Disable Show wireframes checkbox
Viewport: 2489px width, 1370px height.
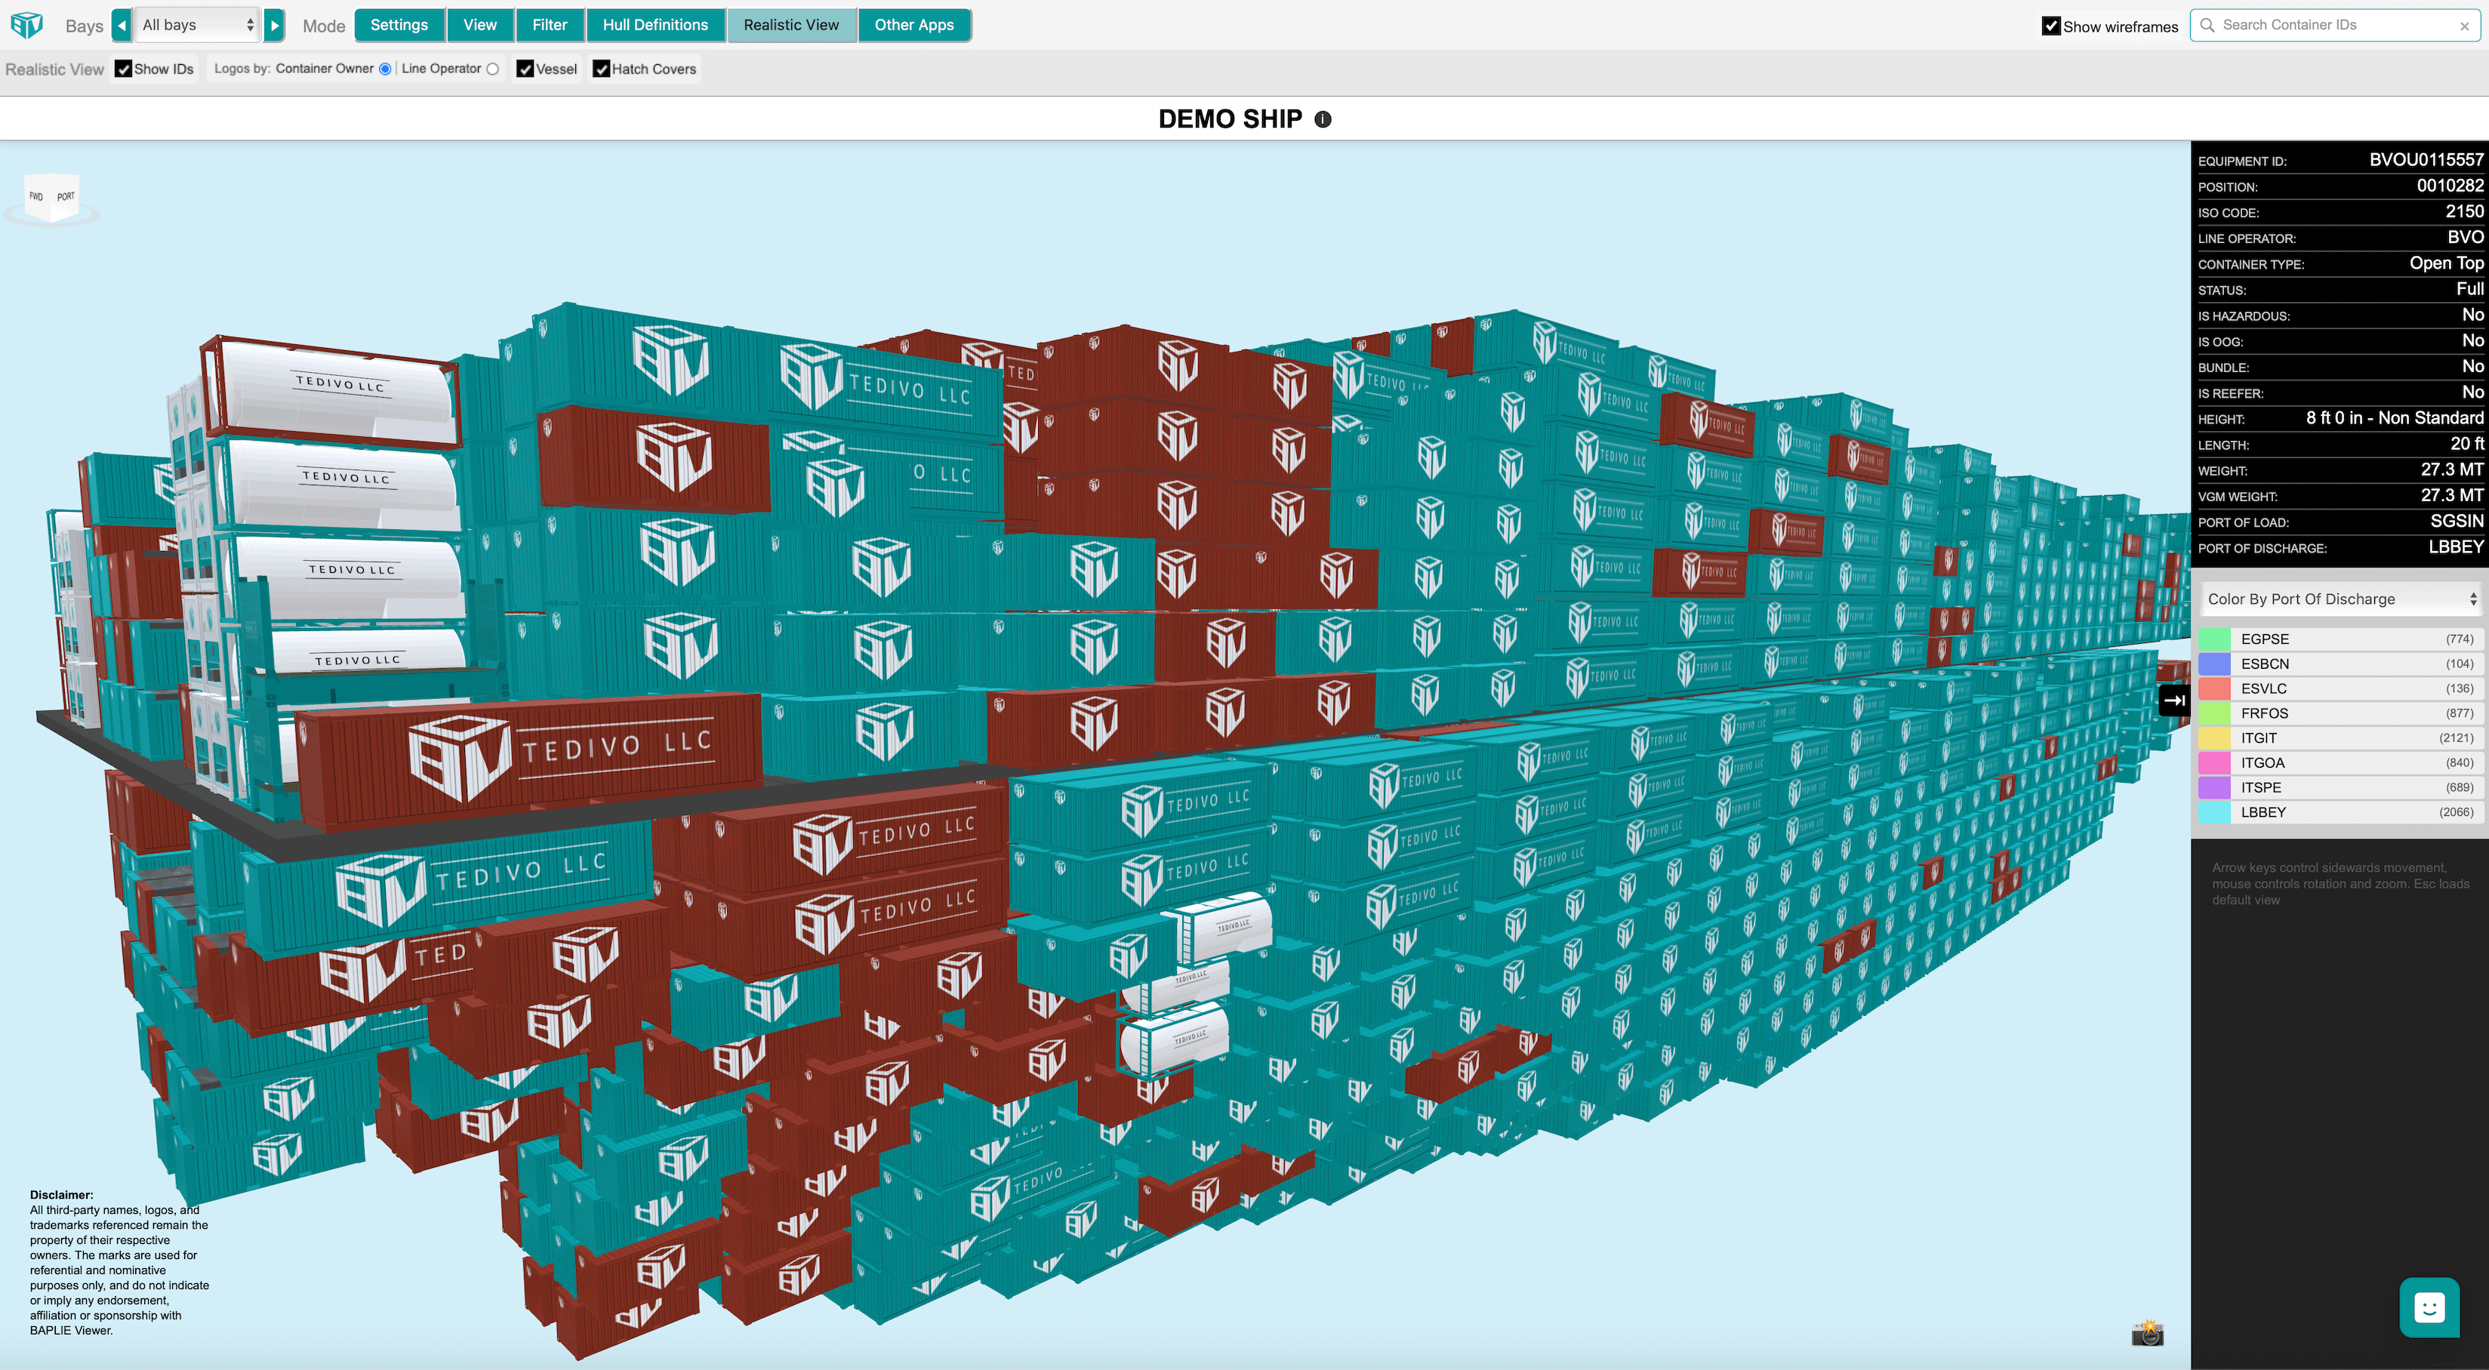[x=2050, y=26]
